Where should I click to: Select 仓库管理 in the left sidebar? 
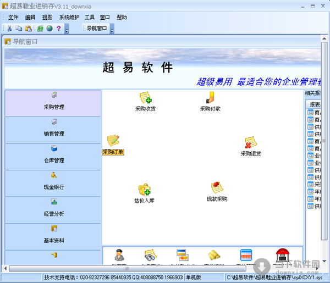click(53, 157)
